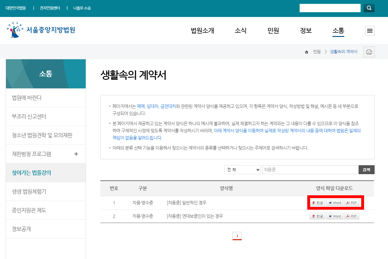Download the Word file for [차용증] 일반적인 경우
The image size is (388, 259).
(335, 202)
